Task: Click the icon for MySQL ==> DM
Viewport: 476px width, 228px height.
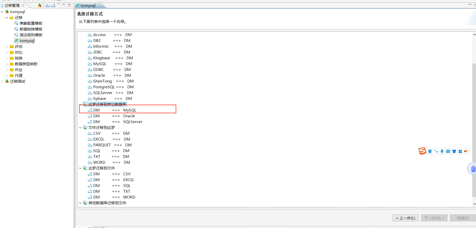Action: (x=90, y=64)
